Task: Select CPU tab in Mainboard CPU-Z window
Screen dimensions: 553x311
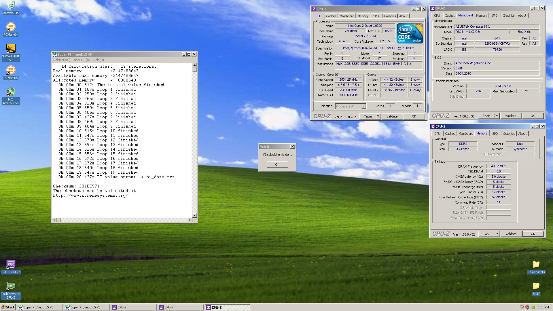Action: pyautogui.click(x=437, y=16)
